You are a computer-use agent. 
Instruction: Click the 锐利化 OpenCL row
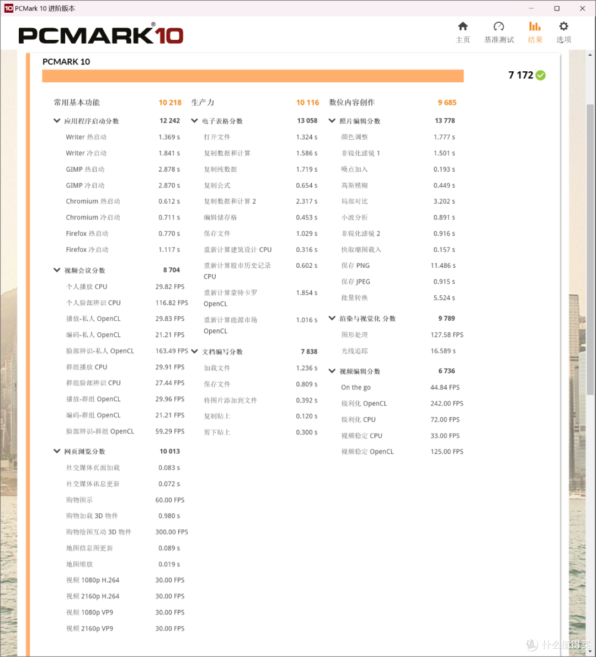coord(402,403)
